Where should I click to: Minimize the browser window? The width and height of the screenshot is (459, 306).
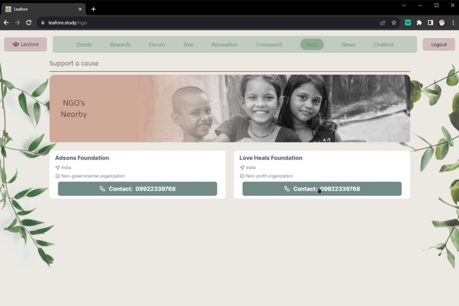pyautogui.click(x=420, y=5)
